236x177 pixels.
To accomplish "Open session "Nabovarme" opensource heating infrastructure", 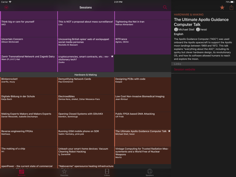I will pyautogui.click(x=86, y=166).
